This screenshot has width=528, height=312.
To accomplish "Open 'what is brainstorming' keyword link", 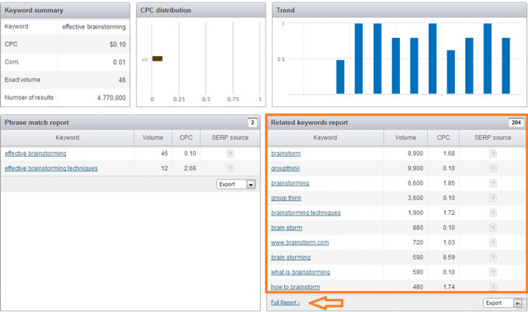I will [x=300, y=272].
